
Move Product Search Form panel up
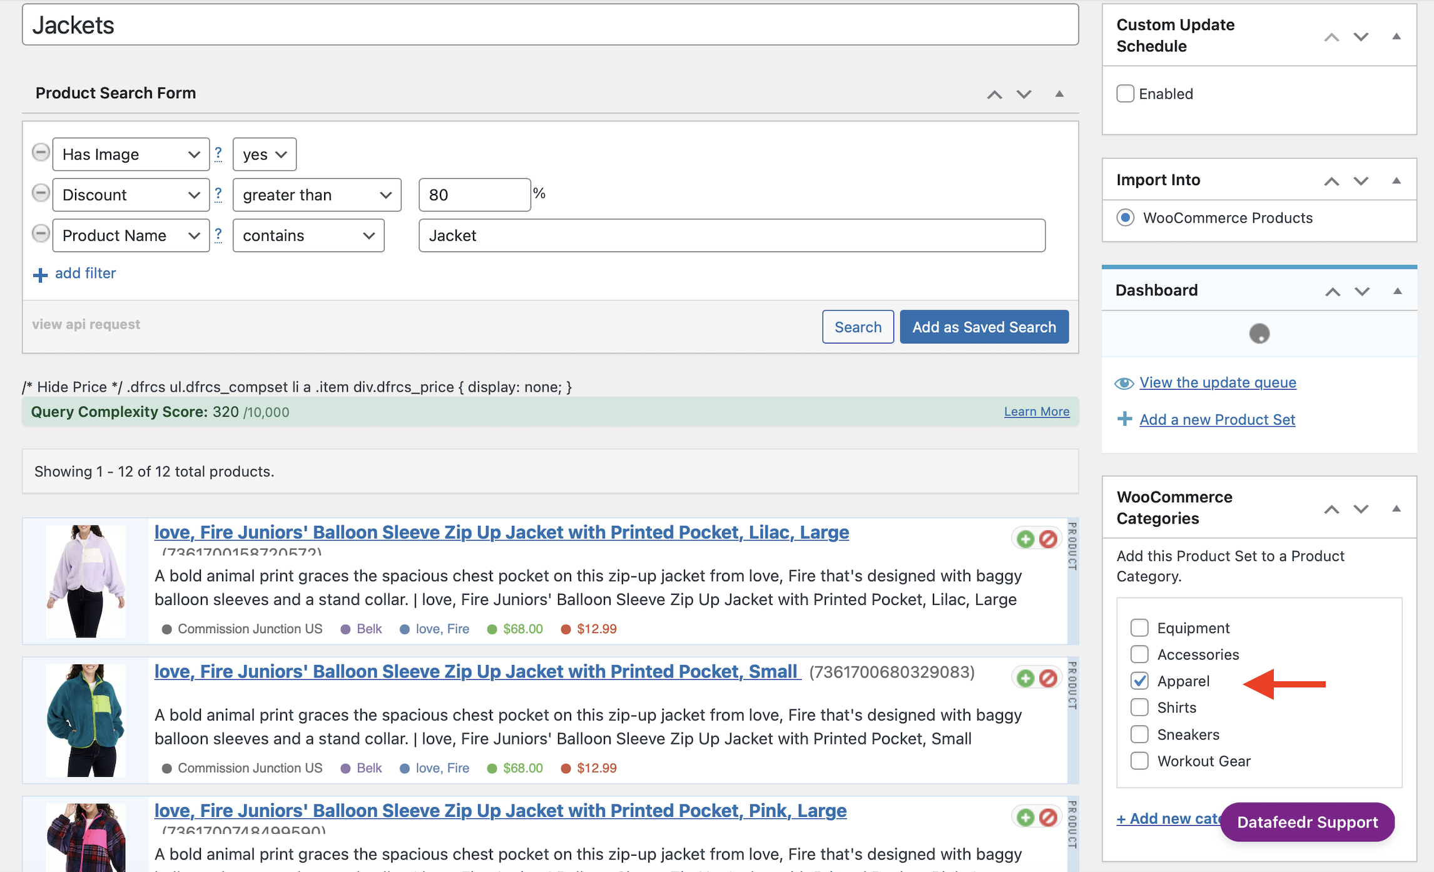coord(994,94)
